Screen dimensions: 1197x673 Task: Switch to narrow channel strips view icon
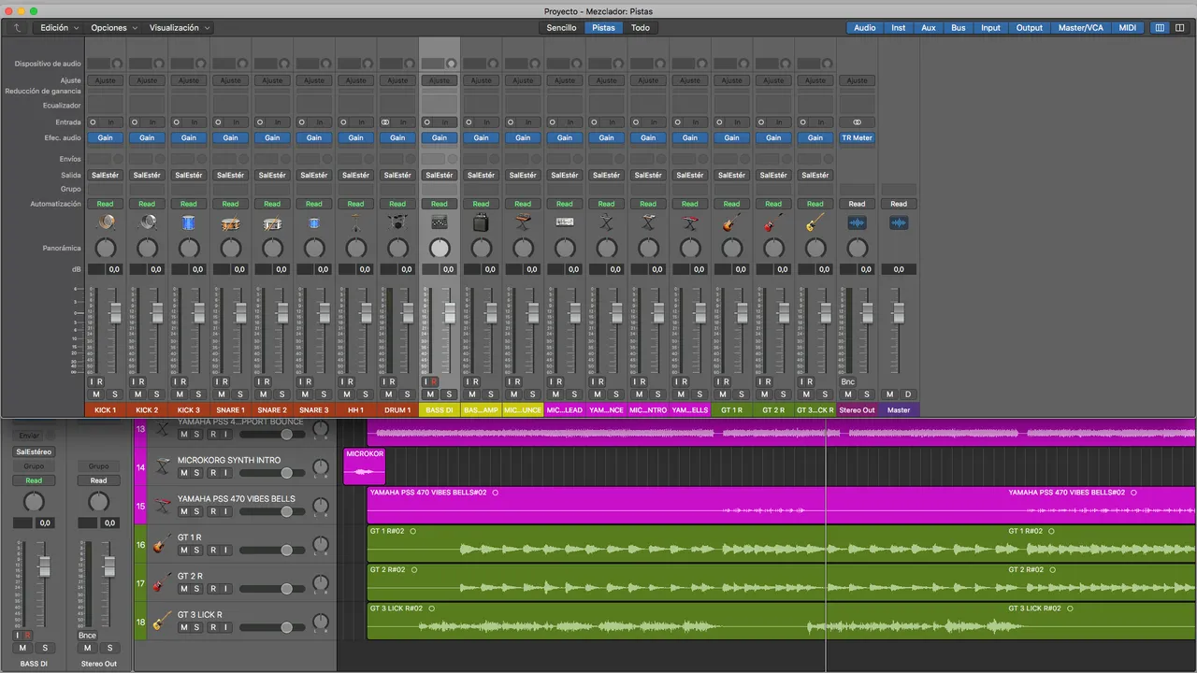1160,28
